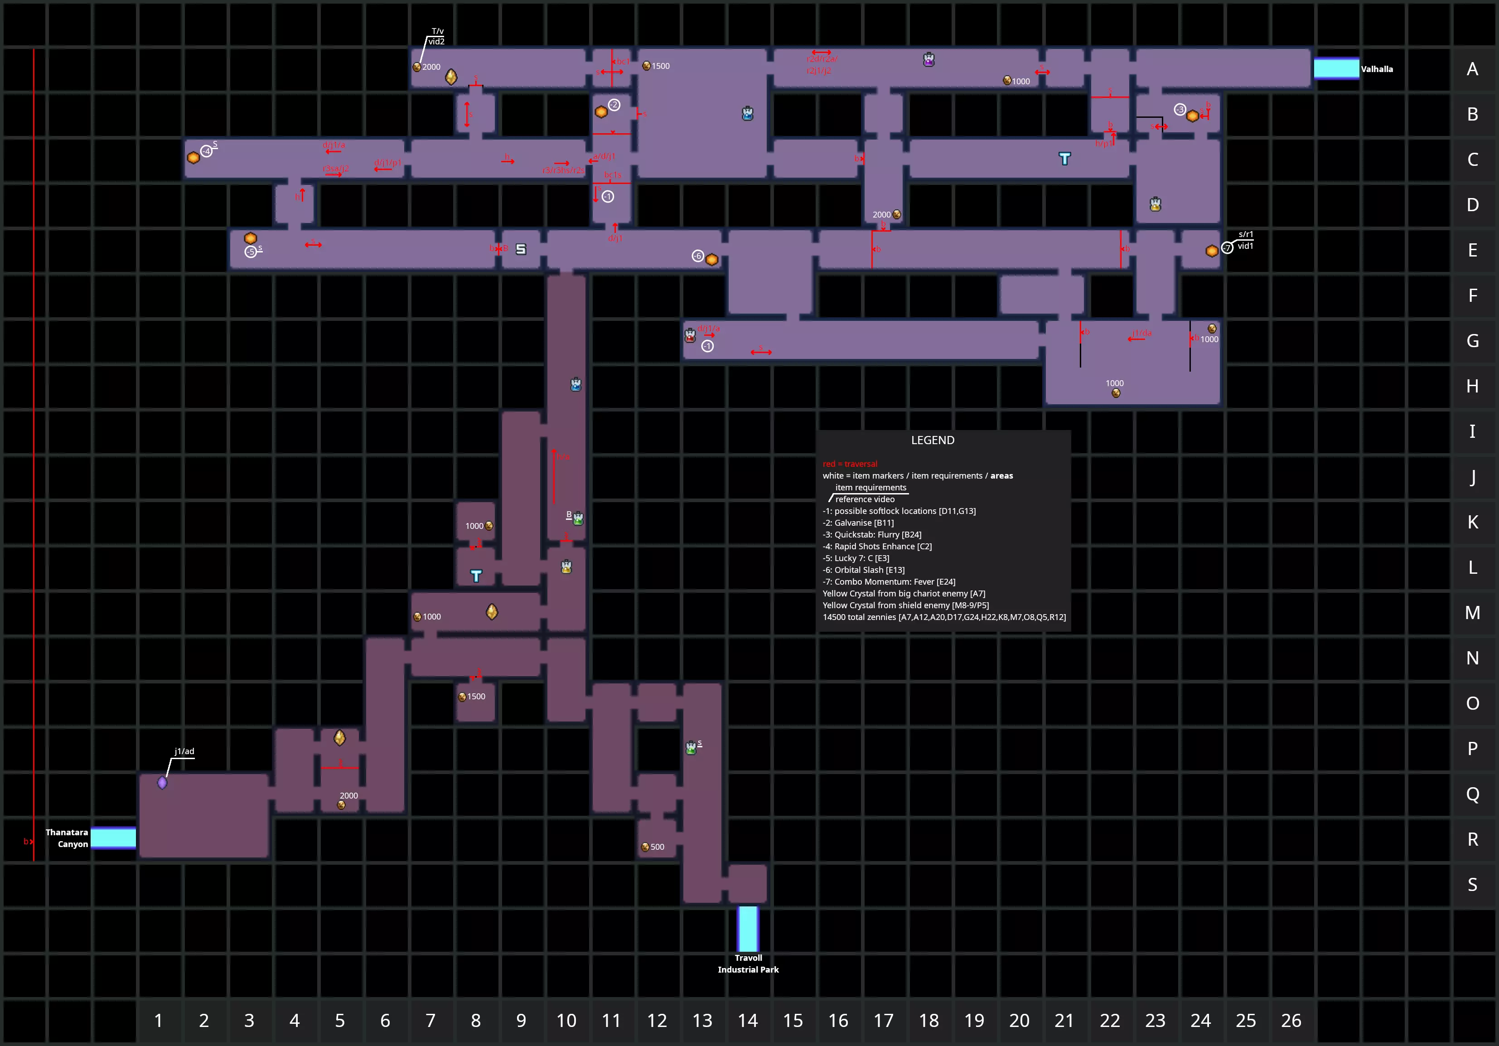Click the Galvanise [B11] legend entry
This screenshot has height=1046, width=1499.
858,523
